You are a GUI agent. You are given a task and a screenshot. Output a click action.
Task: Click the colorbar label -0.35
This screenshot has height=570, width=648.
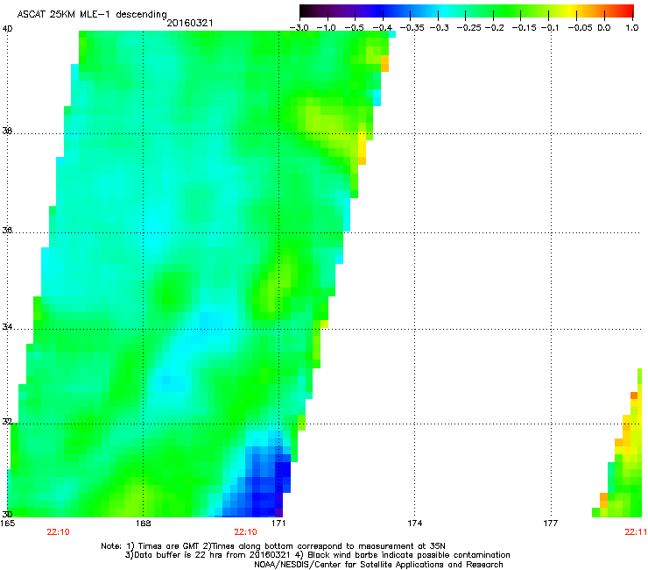point(412,28)
